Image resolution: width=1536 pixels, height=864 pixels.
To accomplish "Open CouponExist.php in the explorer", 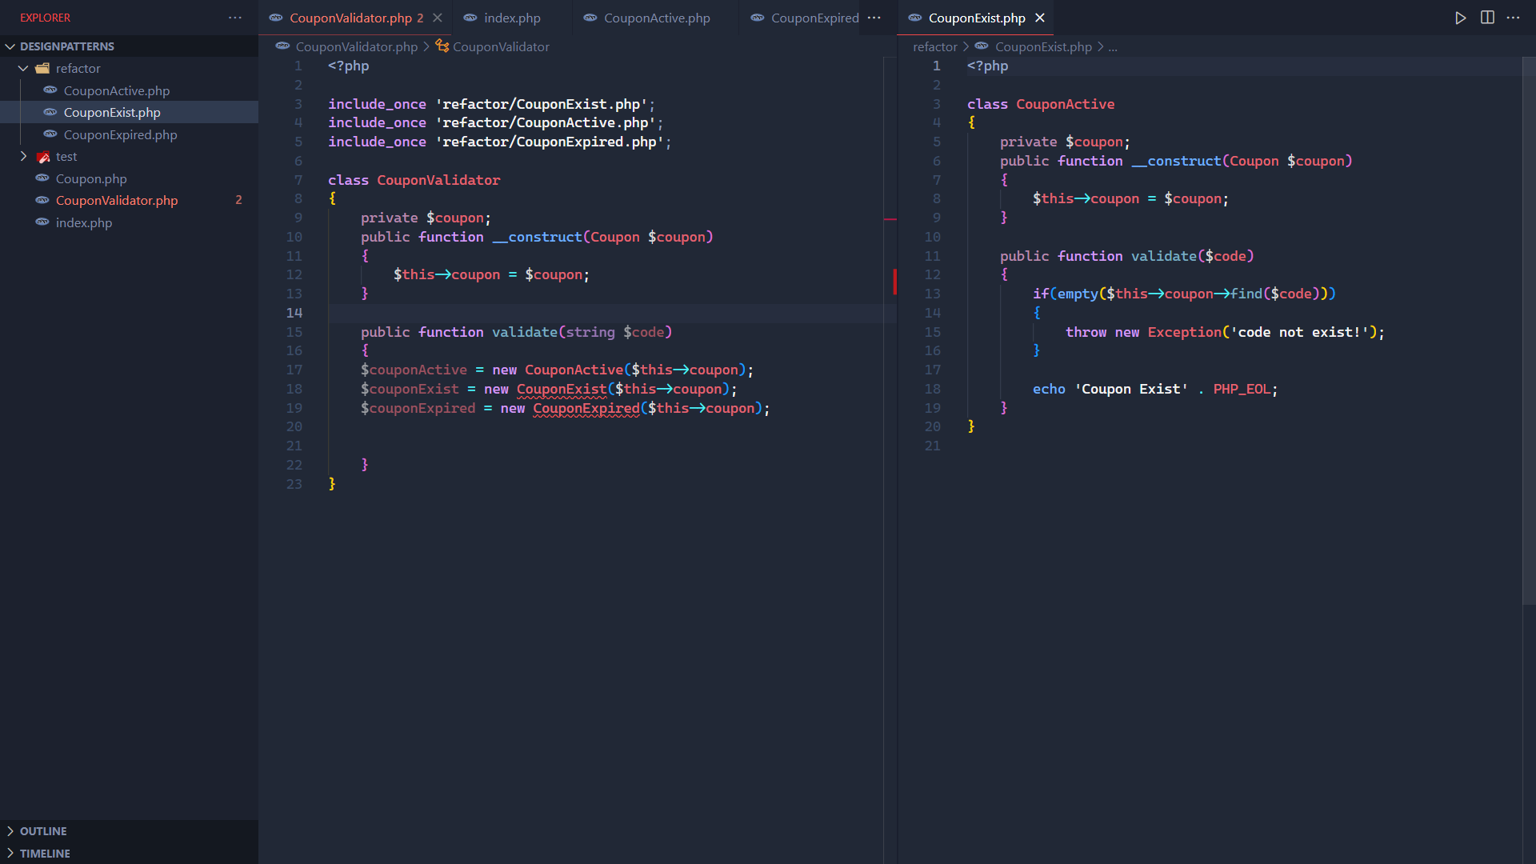I will 129,113.
